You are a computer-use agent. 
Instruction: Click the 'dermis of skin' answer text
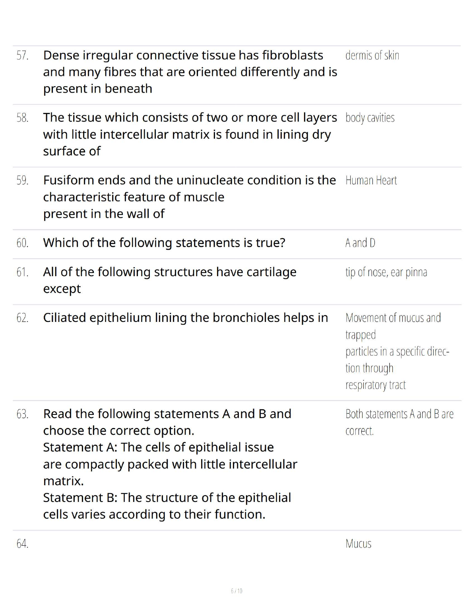coord(372,56)
